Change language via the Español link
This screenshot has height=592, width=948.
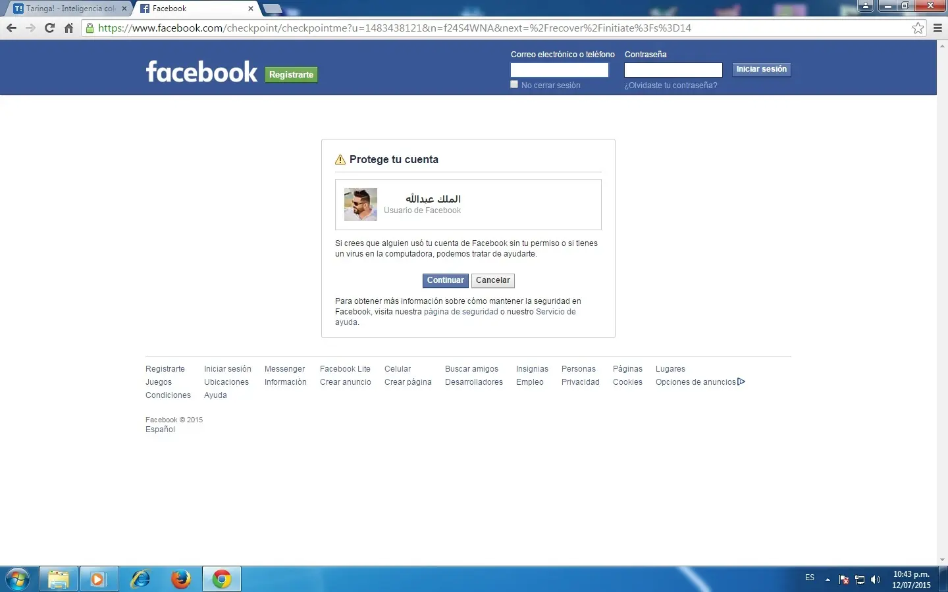click(160, 430)
